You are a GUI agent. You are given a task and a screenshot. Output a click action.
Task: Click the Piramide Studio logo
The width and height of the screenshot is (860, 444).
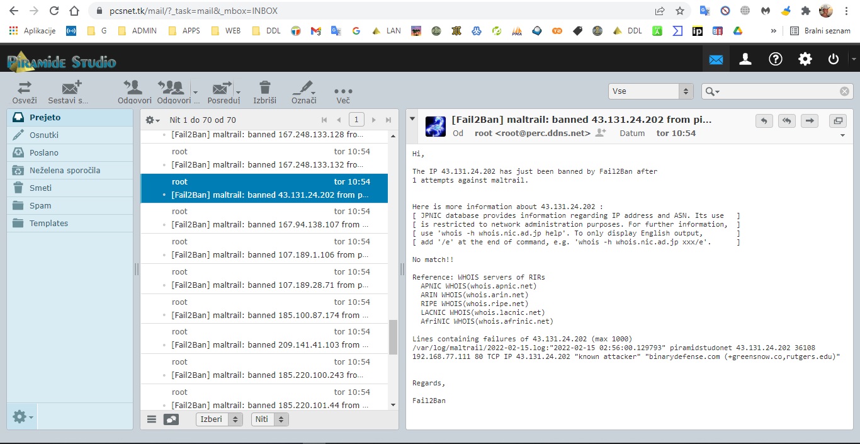62,60
